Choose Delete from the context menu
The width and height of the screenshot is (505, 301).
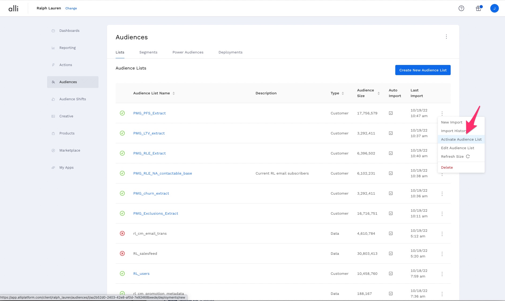point(447,167)
